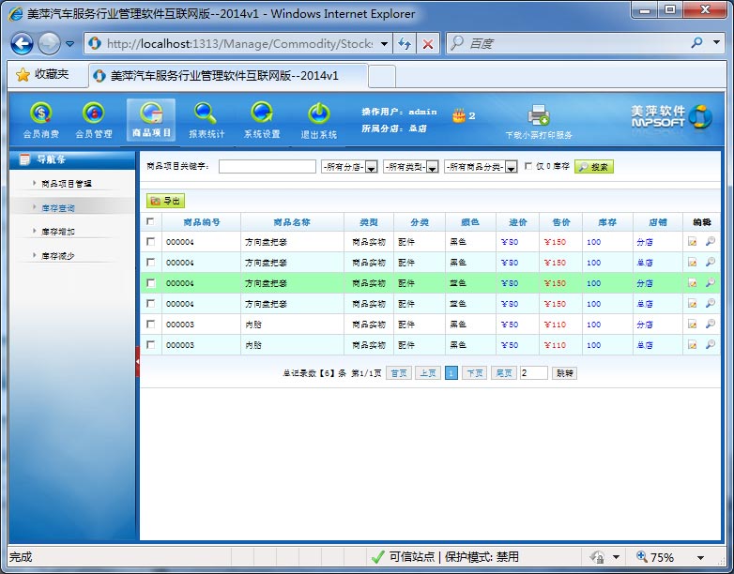Open the 会员管理 module icon
734x574 pixels.
(x=93, y=114)
